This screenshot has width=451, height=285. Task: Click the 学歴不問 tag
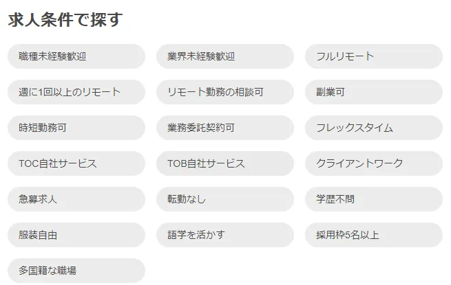point(373,199)
